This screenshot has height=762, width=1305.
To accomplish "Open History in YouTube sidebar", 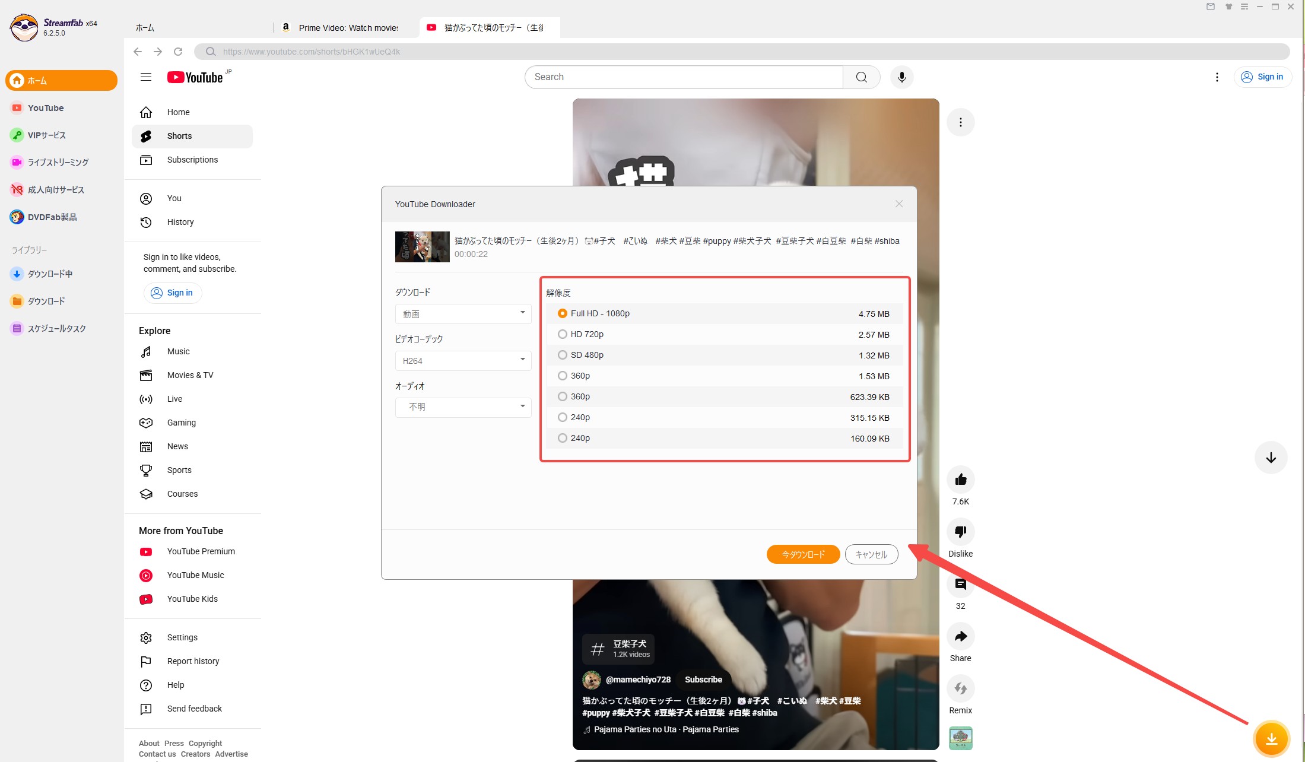I will [x=192, y=222].
